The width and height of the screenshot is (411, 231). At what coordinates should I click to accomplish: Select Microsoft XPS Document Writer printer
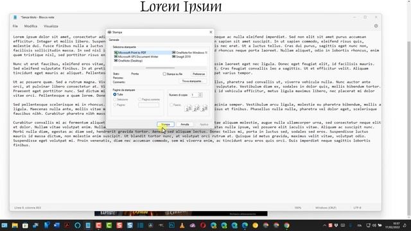click(136, 56)
